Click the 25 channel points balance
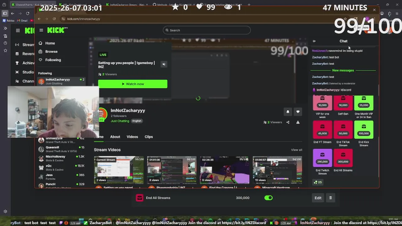 pyautogui.click(x=318, y=182)
